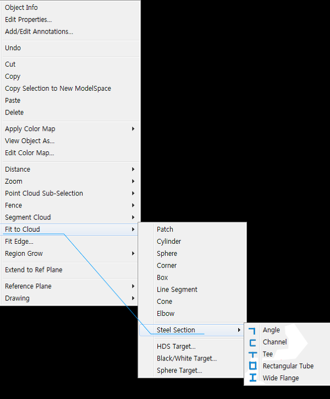The height and width of the screenshot is (399, 330).
Task: Choose Paste
Action: point(13,101)
